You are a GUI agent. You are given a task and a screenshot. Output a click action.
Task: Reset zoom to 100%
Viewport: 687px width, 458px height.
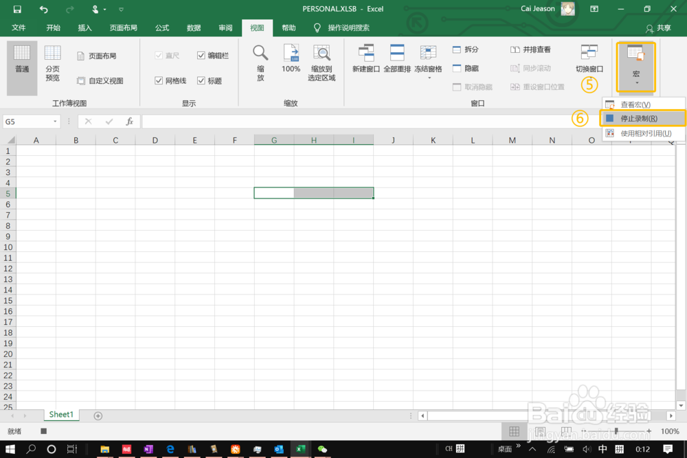tap(291, 59)
